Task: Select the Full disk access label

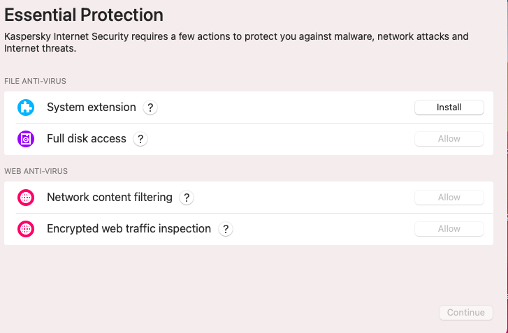Action: [86, 139]
